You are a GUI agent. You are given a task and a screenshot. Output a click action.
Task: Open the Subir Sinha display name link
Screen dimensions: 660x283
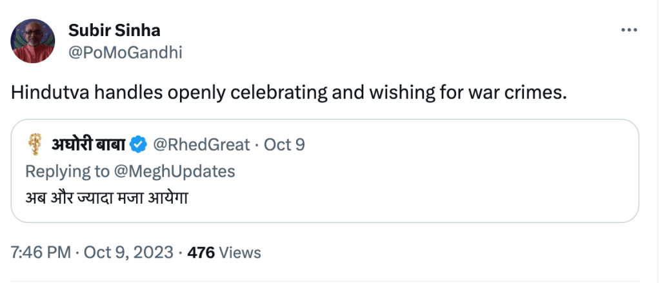point(114,30)
